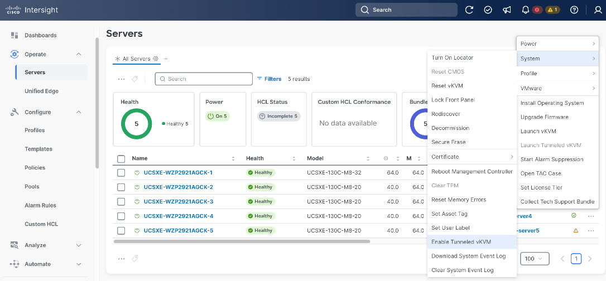Go to Unified Edge in sidebar
This screenshot has height=281, width=606.
(41, 91)
